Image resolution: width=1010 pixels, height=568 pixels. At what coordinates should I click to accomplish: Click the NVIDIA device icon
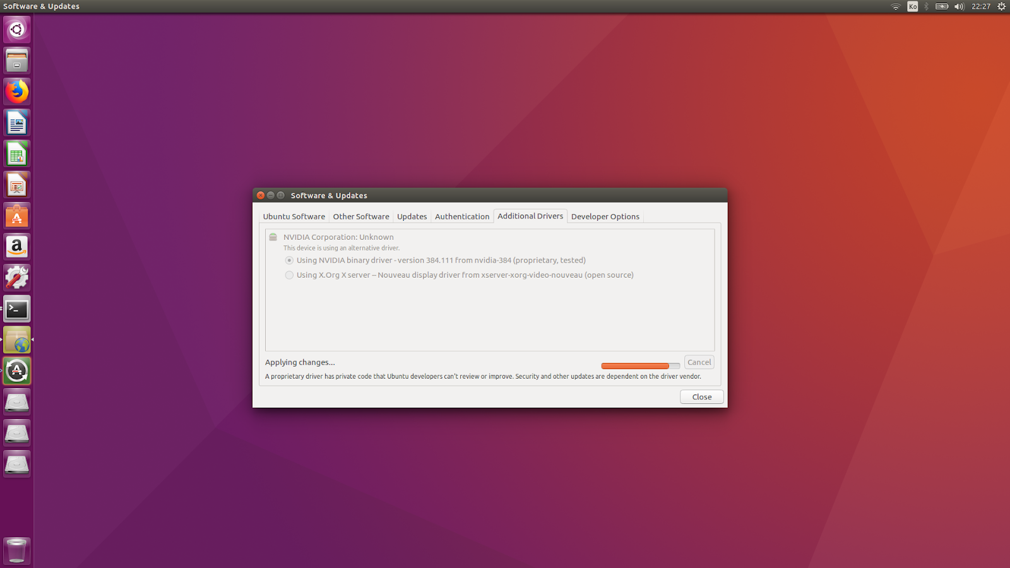click(x=273, y=237)
